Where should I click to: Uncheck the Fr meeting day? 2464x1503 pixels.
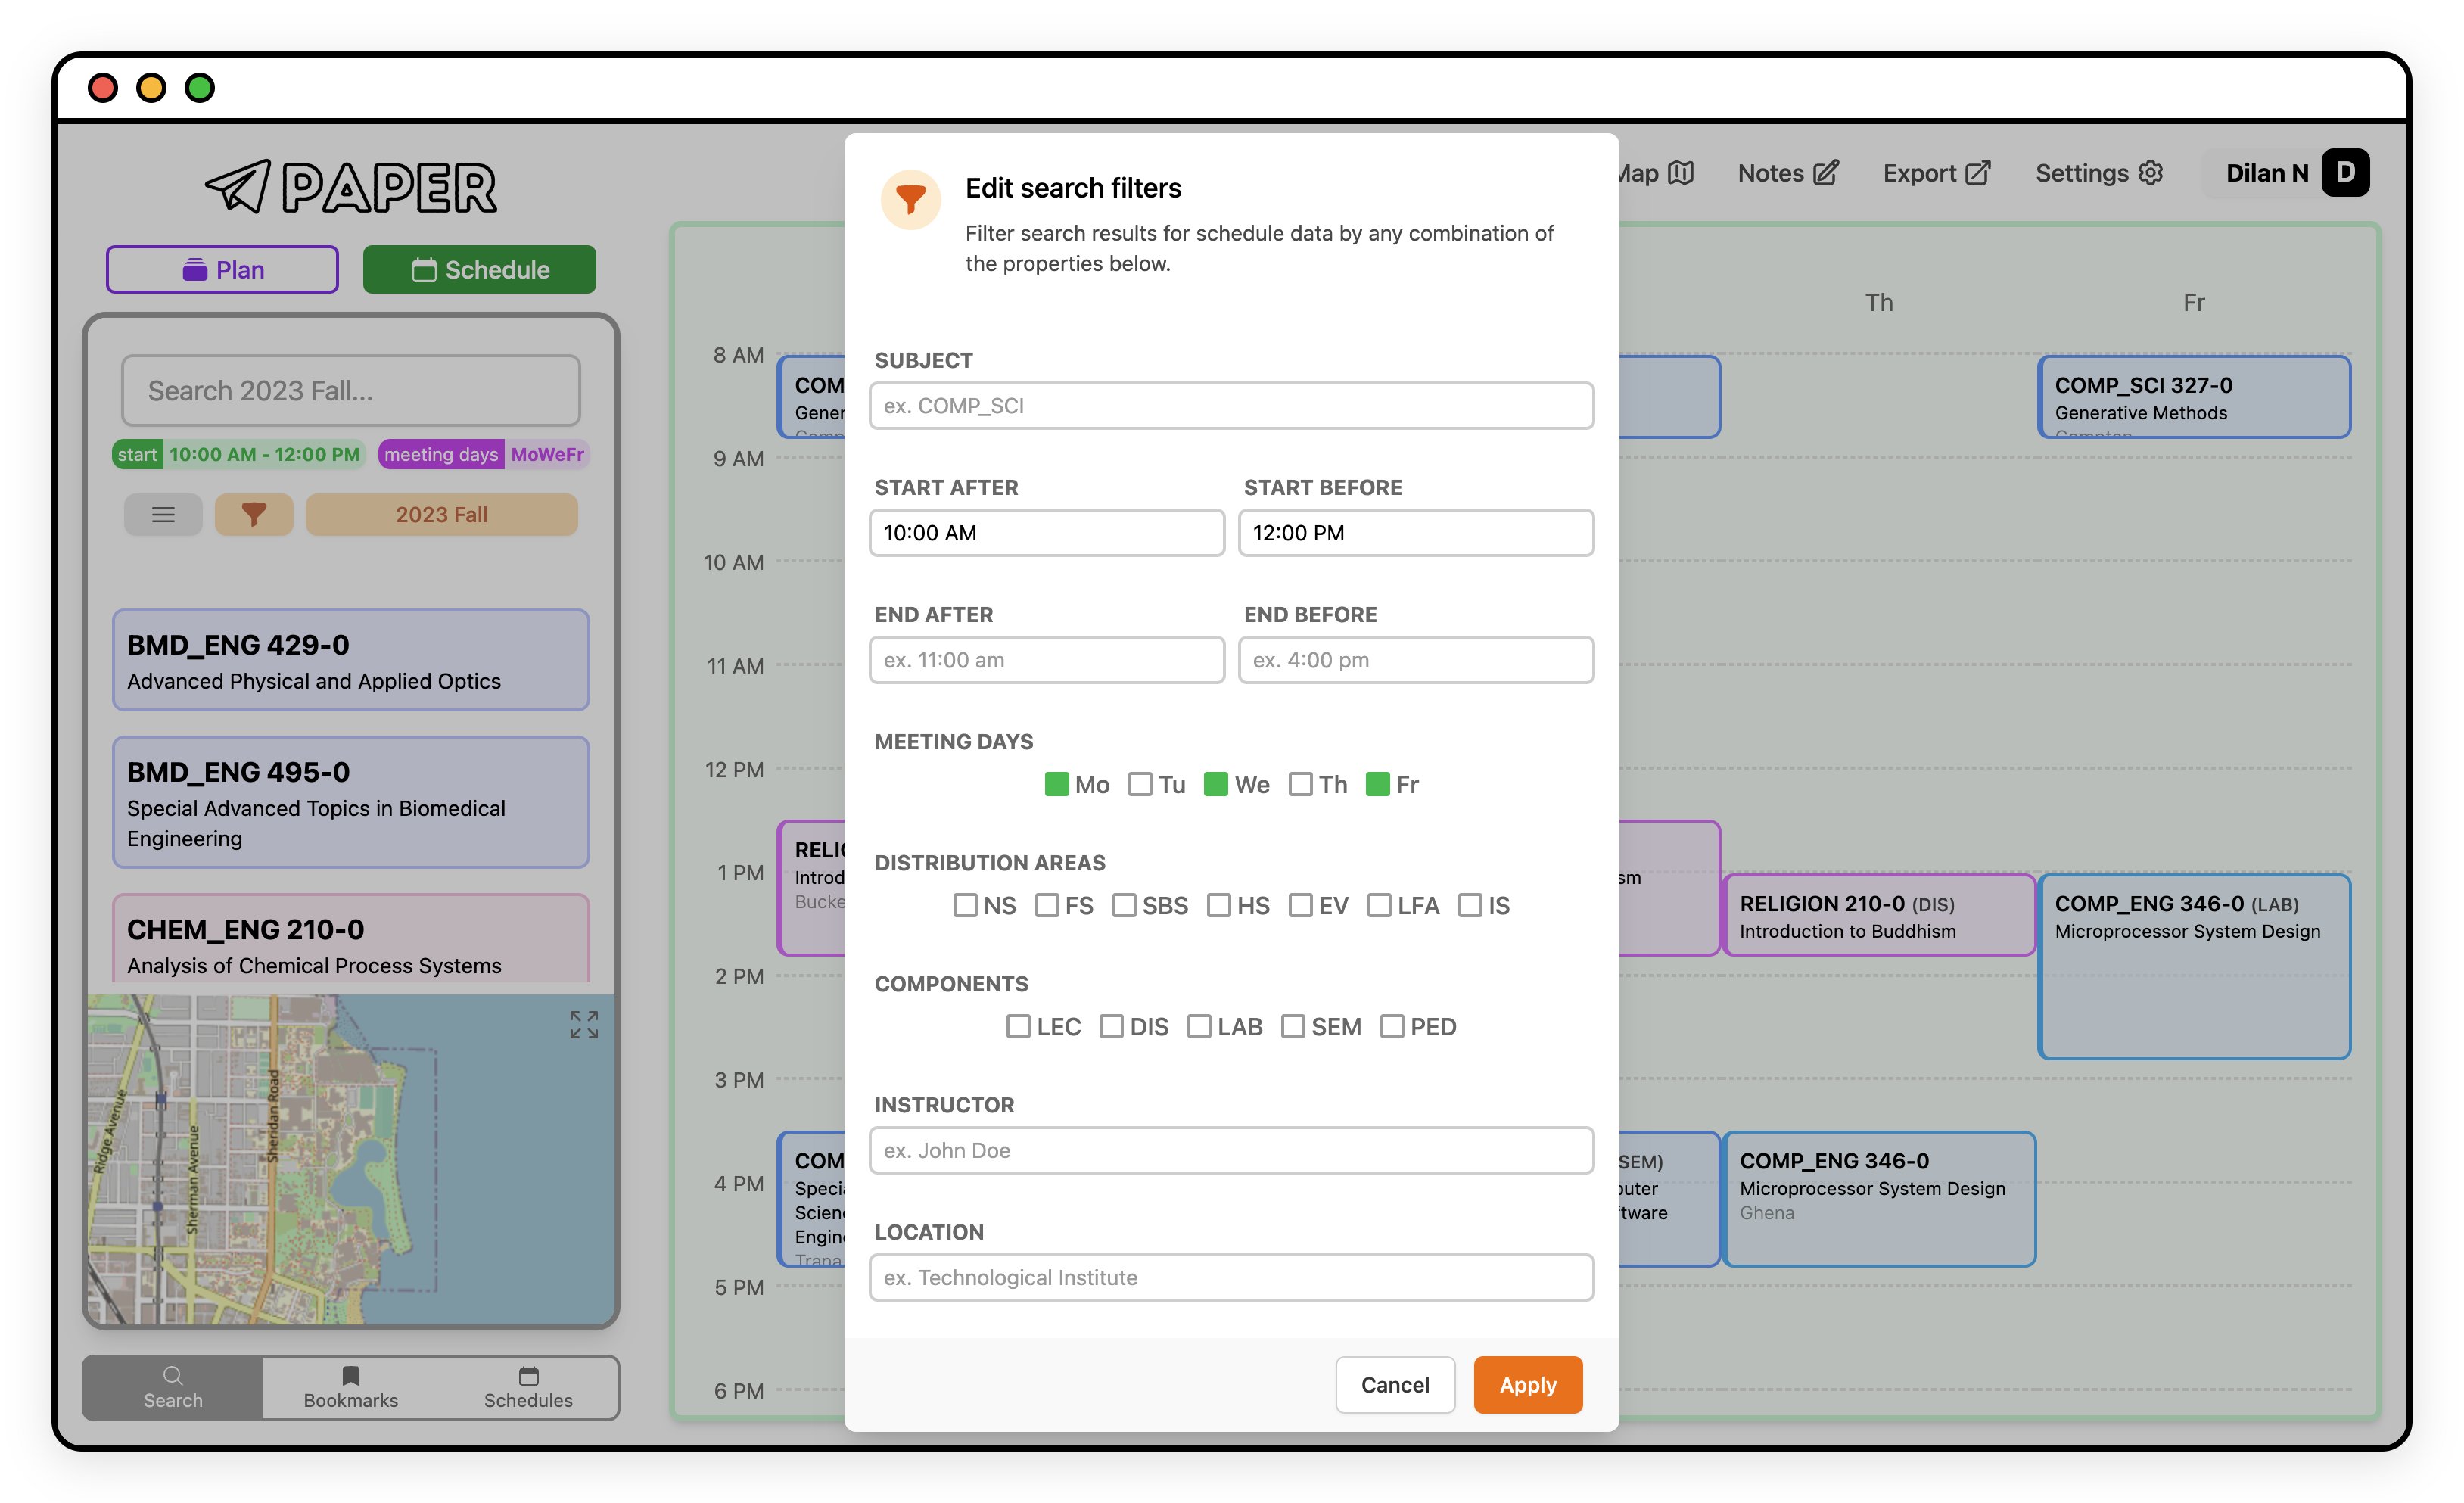1378,784
